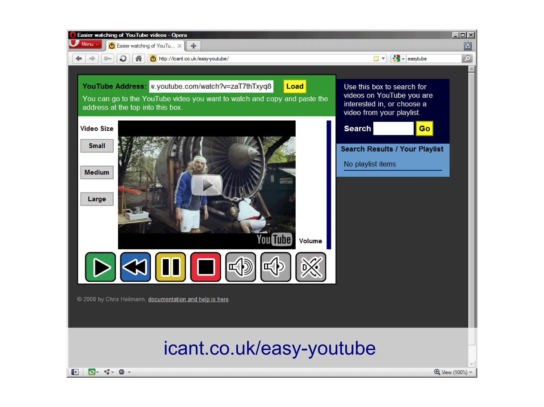Click the yellow Go button

pyautogui.click(x=424, y=129)
